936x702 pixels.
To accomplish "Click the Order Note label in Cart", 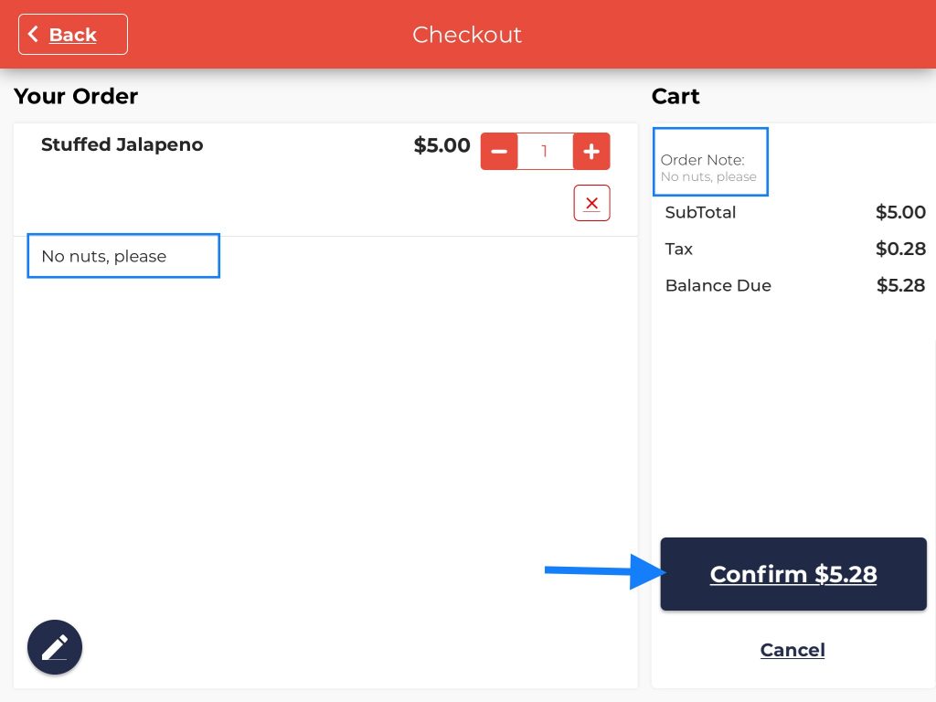I will coord(702,160).
